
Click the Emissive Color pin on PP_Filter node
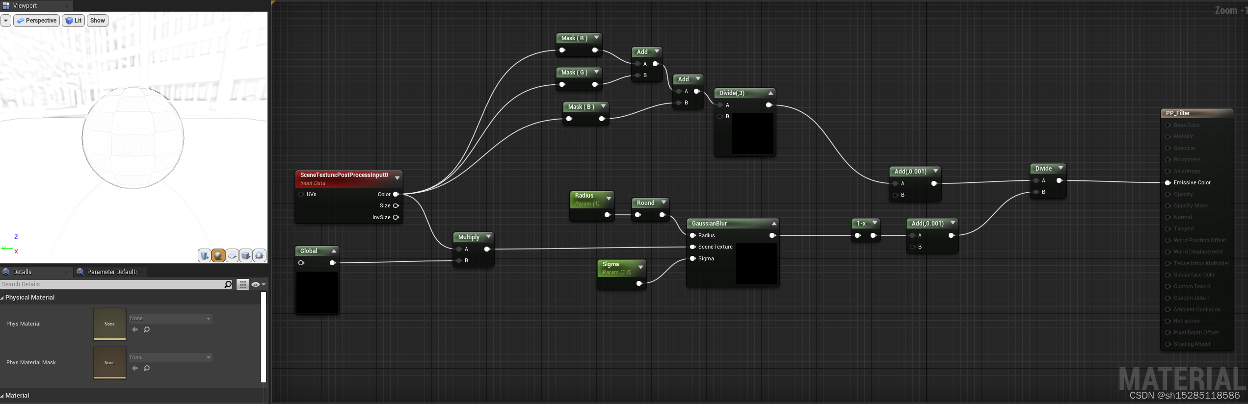click(1168, 182)
